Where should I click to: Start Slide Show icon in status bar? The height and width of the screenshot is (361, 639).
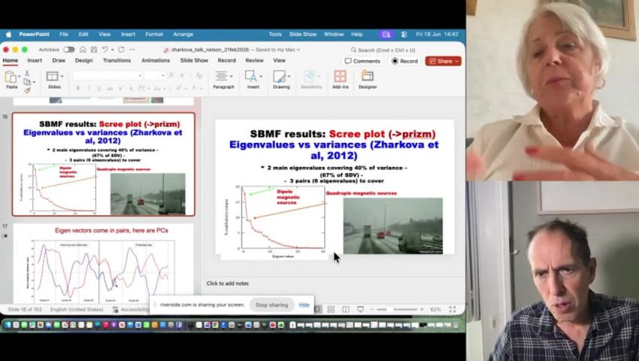tap(360, 310)
